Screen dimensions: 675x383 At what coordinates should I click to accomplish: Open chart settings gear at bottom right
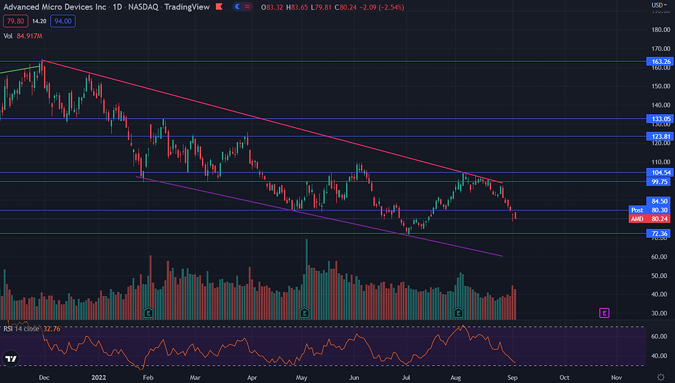[x=661, y=377]
